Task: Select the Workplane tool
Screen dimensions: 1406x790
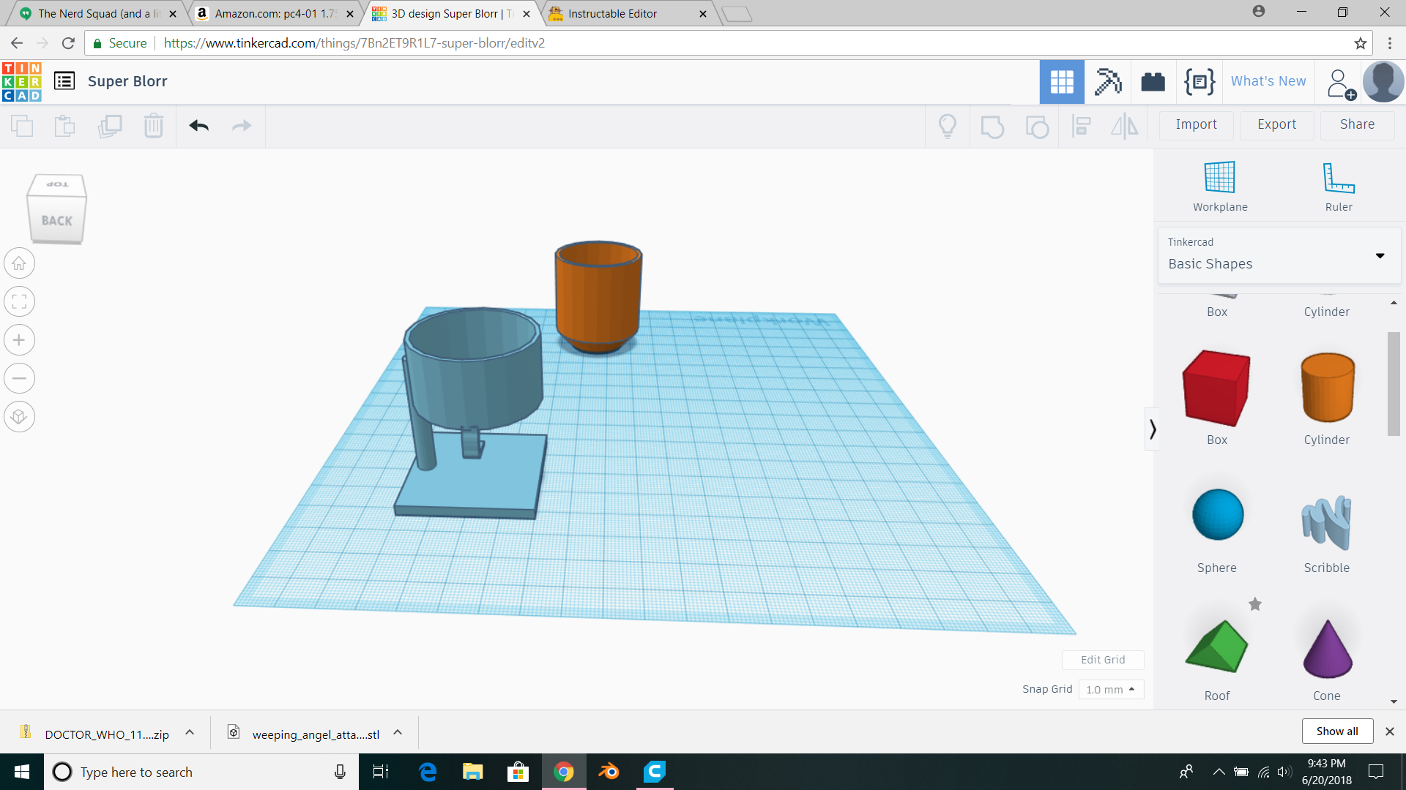Action: (1220, 187)
